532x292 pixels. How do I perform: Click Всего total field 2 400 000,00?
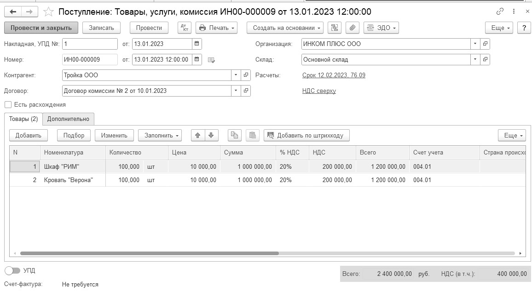tap(388, 274)
